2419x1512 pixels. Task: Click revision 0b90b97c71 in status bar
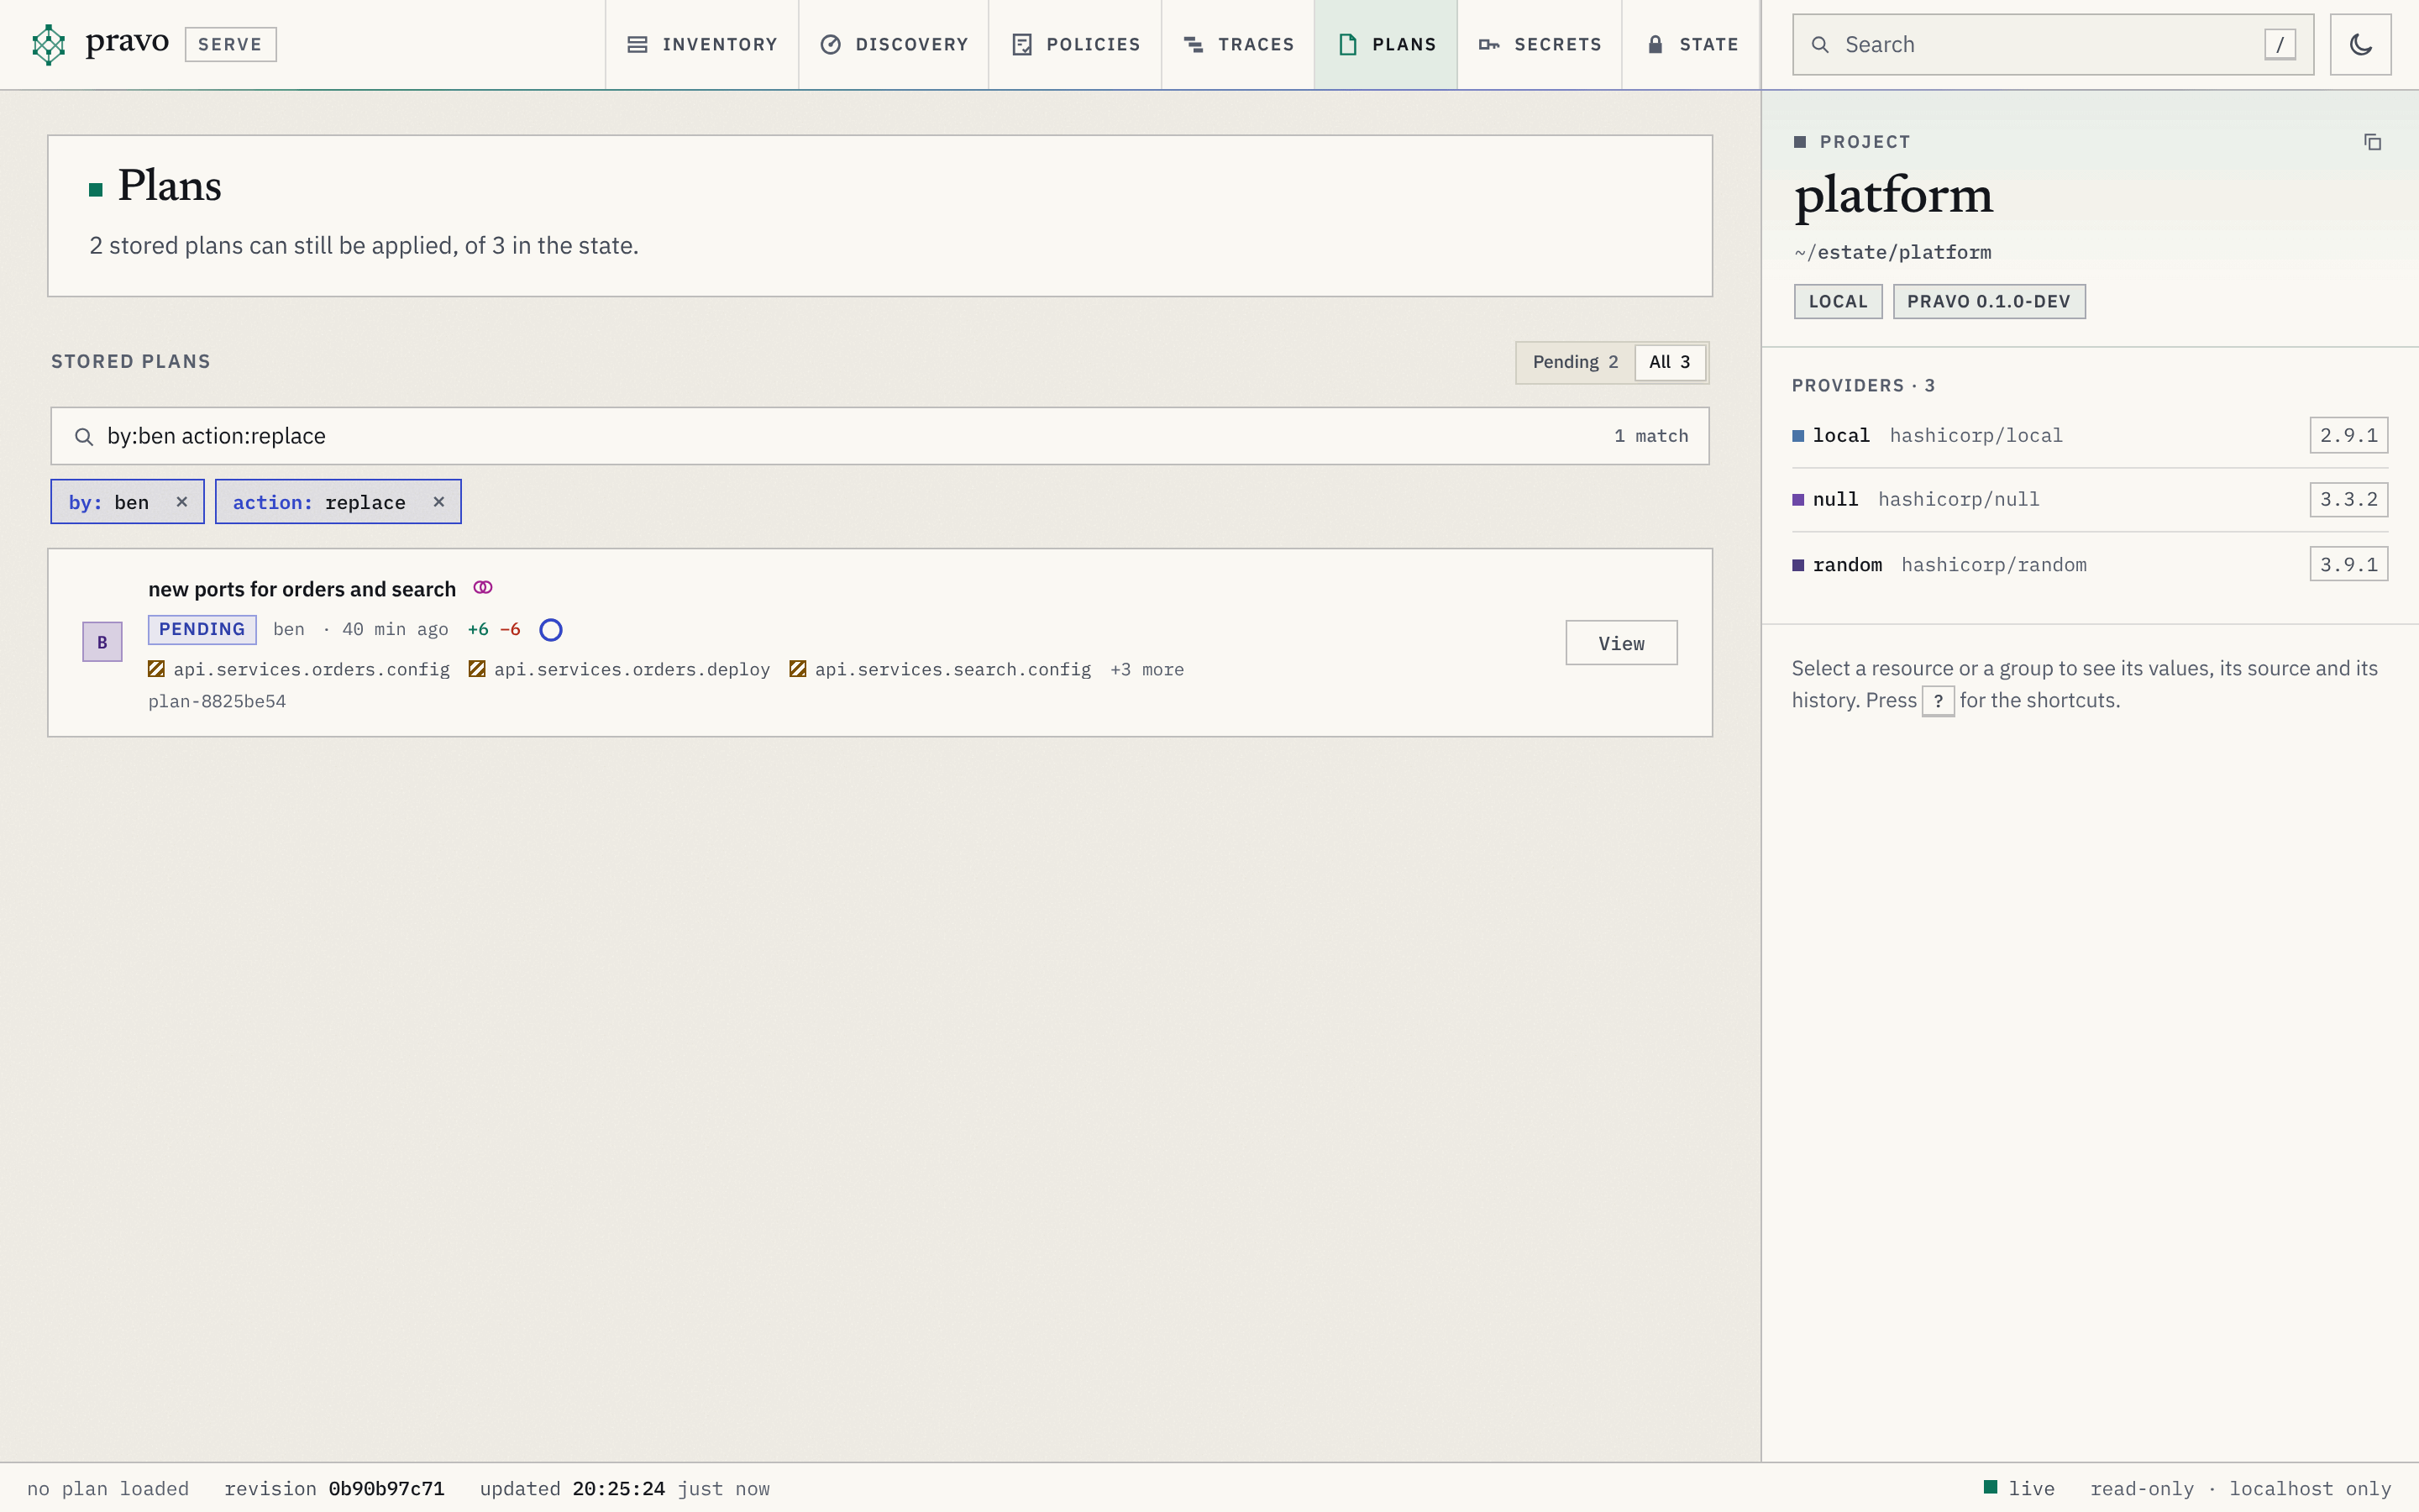click(x=335, y=1488)
